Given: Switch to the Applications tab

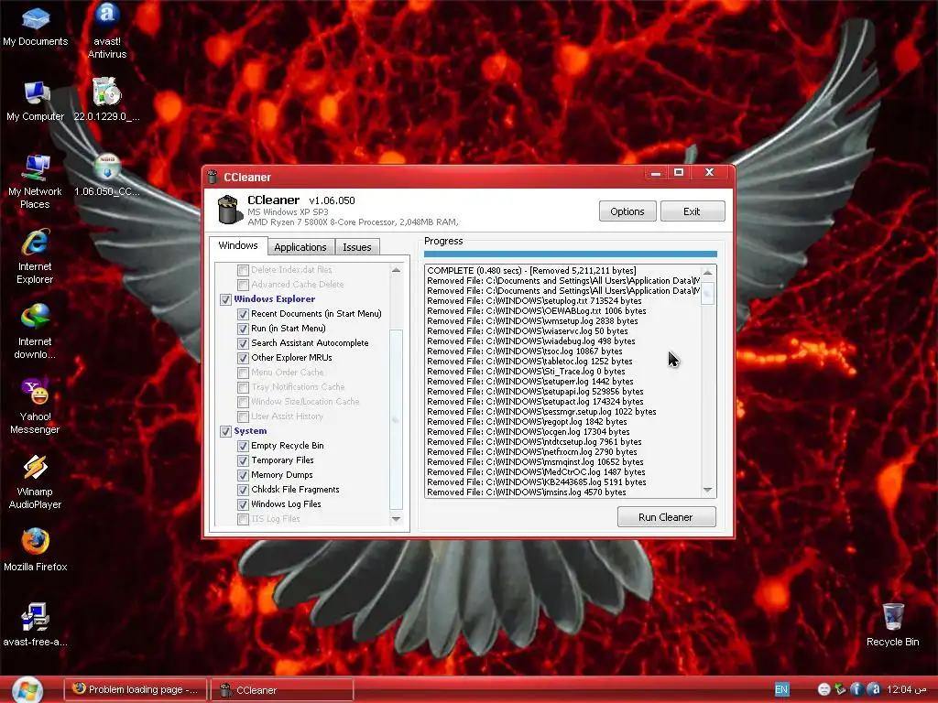Looking at the screenshot, I should tap(300, 247).
